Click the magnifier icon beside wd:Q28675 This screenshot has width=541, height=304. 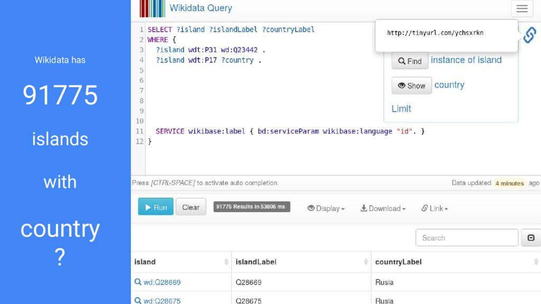(138, 300)
